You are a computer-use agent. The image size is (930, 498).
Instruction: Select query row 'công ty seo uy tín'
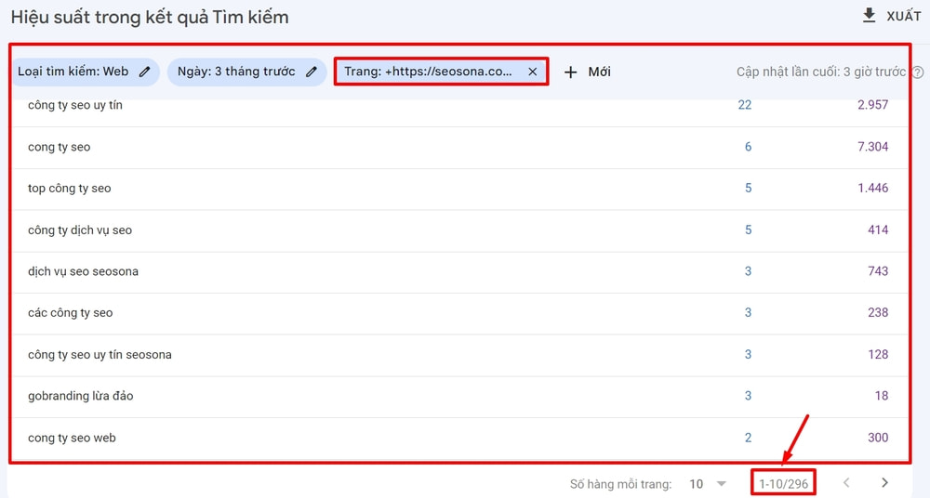point(460,106)
